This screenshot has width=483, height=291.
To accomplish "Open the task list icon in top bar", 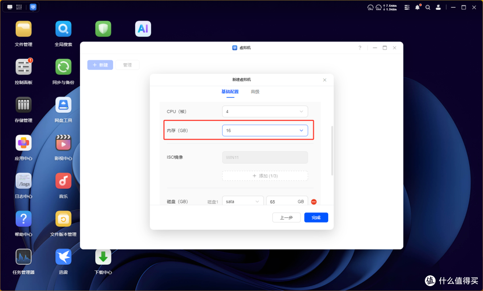I will point(407,8).
